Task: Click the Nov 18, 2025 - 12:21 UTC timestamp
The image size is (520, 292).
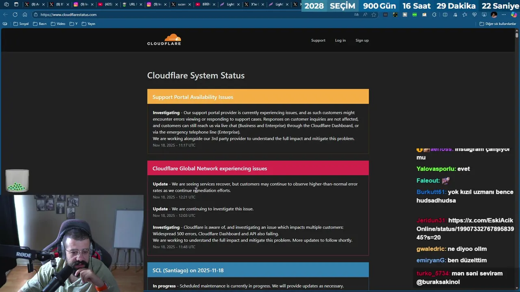Action: (174, 197)
